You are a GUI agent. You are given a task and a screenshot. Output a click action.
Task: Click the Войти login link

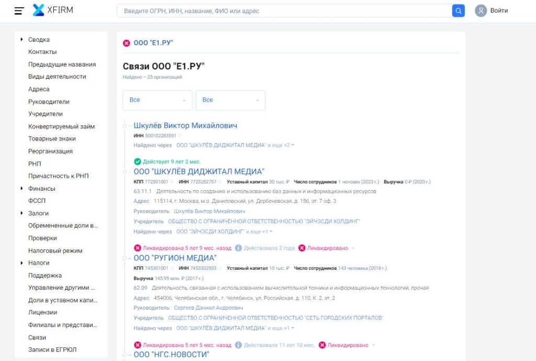(x=499, y=10)
